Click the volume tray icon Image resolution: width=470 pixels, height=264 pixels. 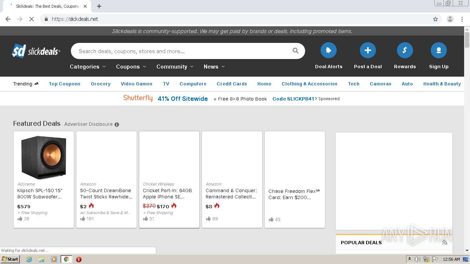tap(417, 259)
